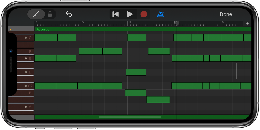Tap the orange dot on track header
This screenshot has height=130, width=260.
tap(11, 30)
